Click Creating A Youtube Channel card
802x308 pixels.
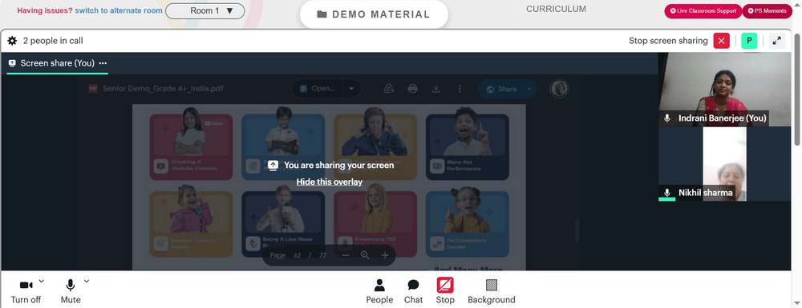(x=191, y=147)
